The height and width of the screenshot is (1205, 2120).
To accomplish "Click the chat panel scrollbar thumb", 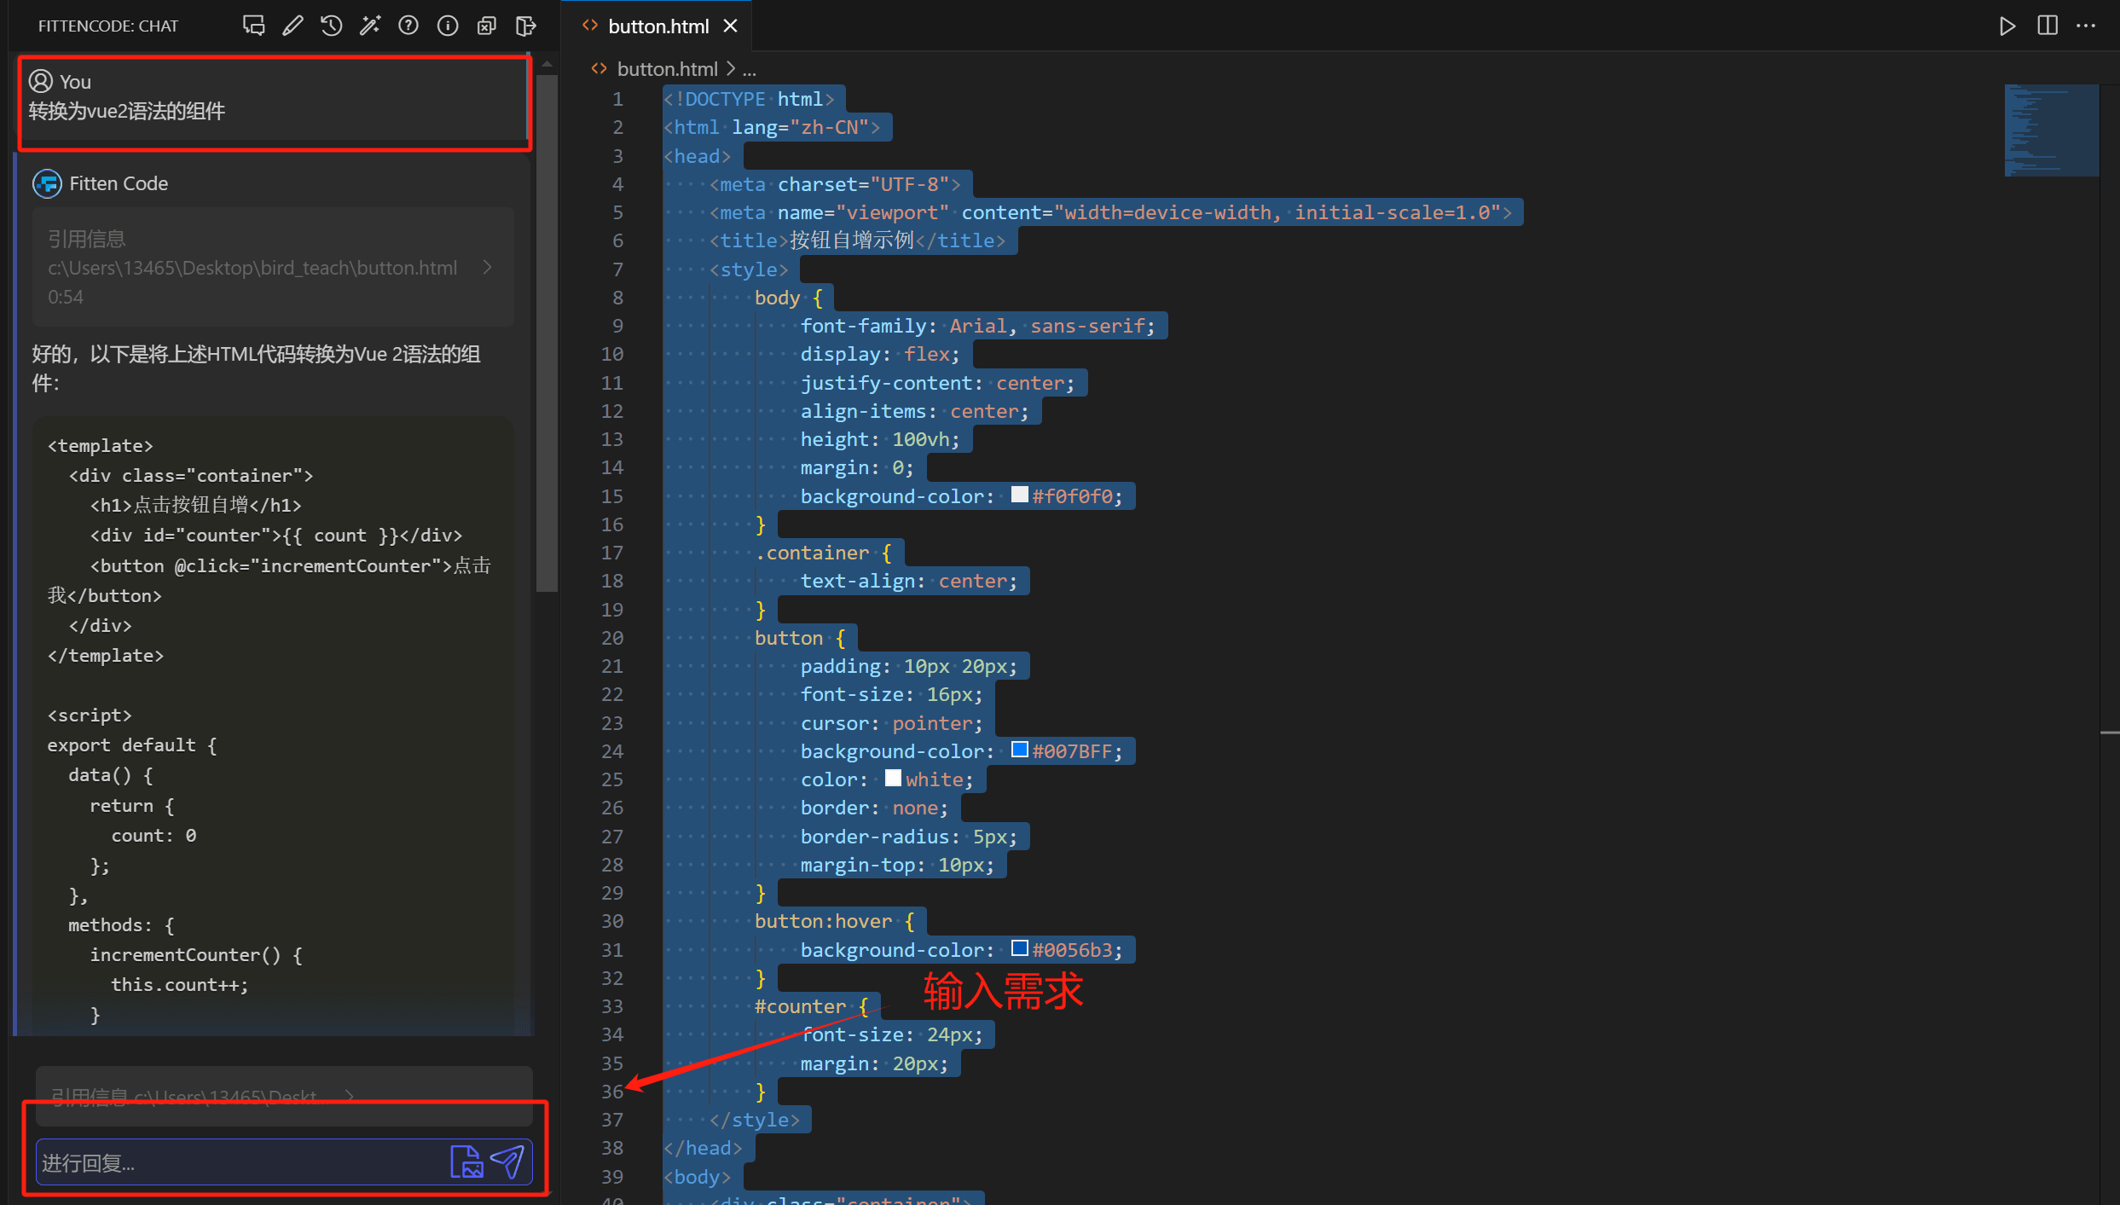I will pyautogui.click(x=547, y=333).
